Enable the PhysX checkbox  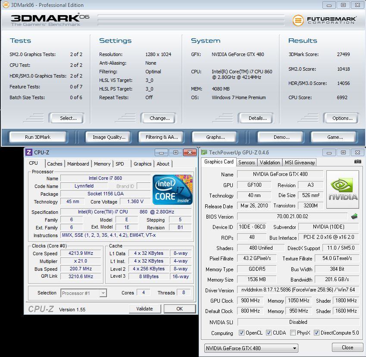(x=293, y=333)
